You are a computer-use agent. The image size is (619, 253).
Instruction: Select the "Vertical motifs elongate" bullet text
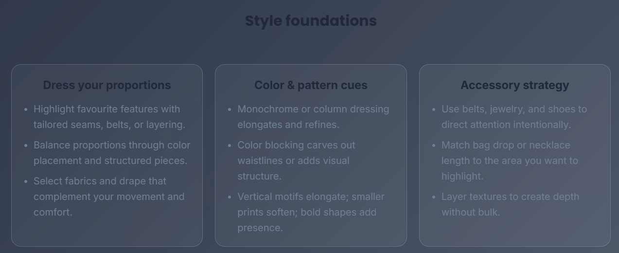311,212
